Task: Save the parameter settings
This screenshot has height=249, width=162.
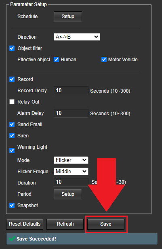Action: point(106,224)
